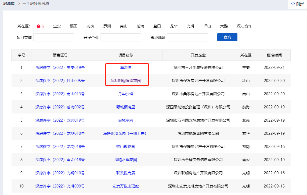
Task: Open the 凤鸣水岸花园 project link
Action: (x=125, y=160)
